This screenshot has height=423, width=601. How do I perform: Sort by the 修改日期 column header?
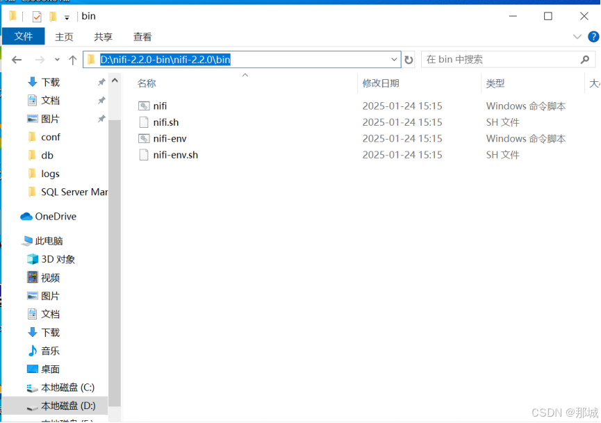coord(381,83)
